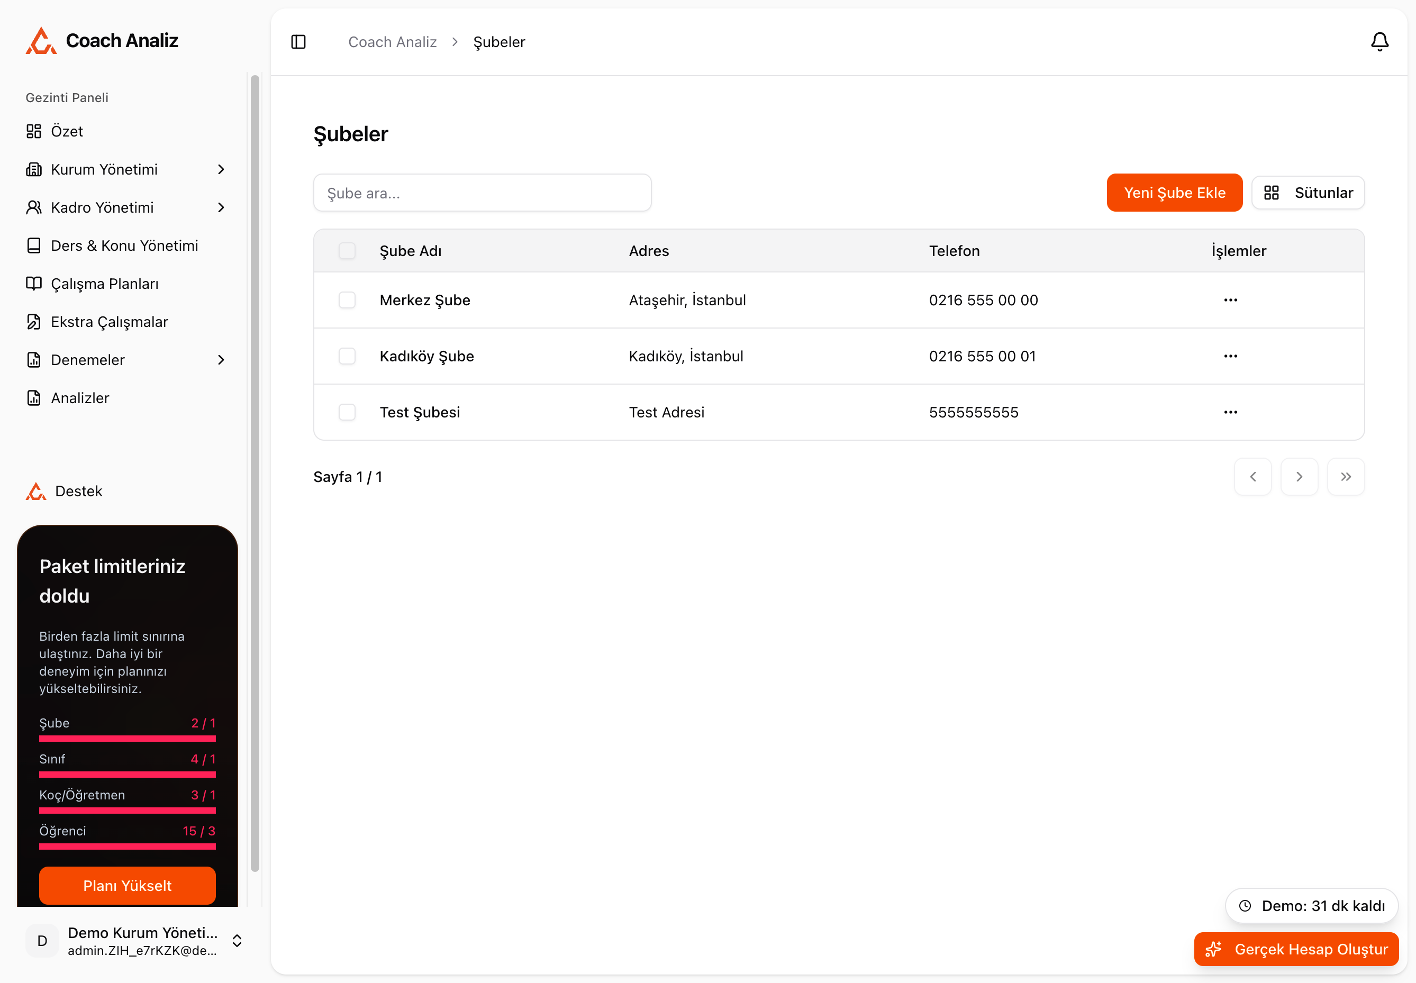The width and height of the screenshot is (1416, 983).
Task: Toggle the sidebar collapse icon
Action: [x=298, y=42]
